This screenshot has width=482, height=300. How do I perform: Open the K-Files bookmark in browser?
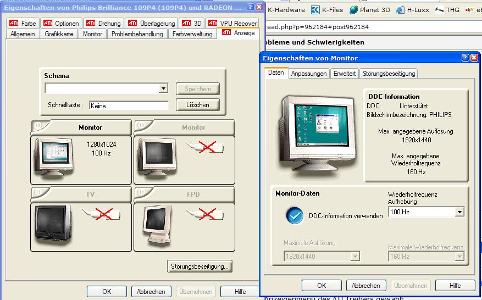(327, 10)
